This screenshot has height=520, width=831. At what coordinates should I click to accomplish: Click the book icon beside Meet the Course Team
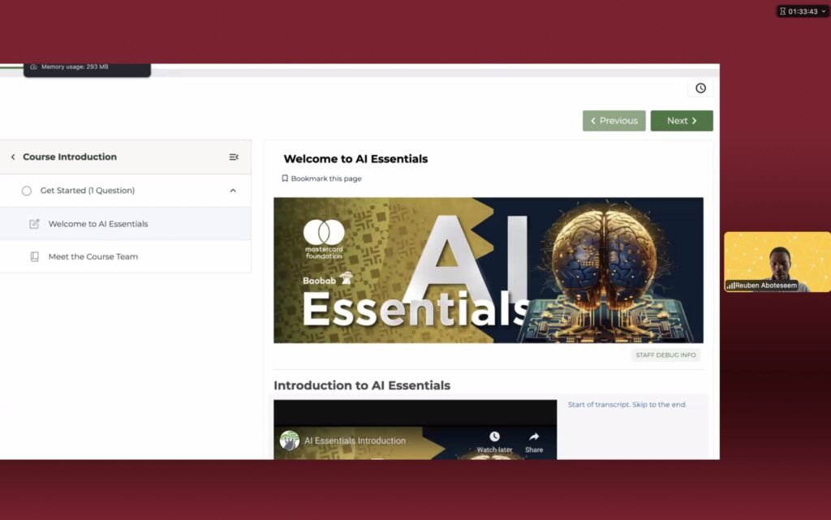pos(34,256)
